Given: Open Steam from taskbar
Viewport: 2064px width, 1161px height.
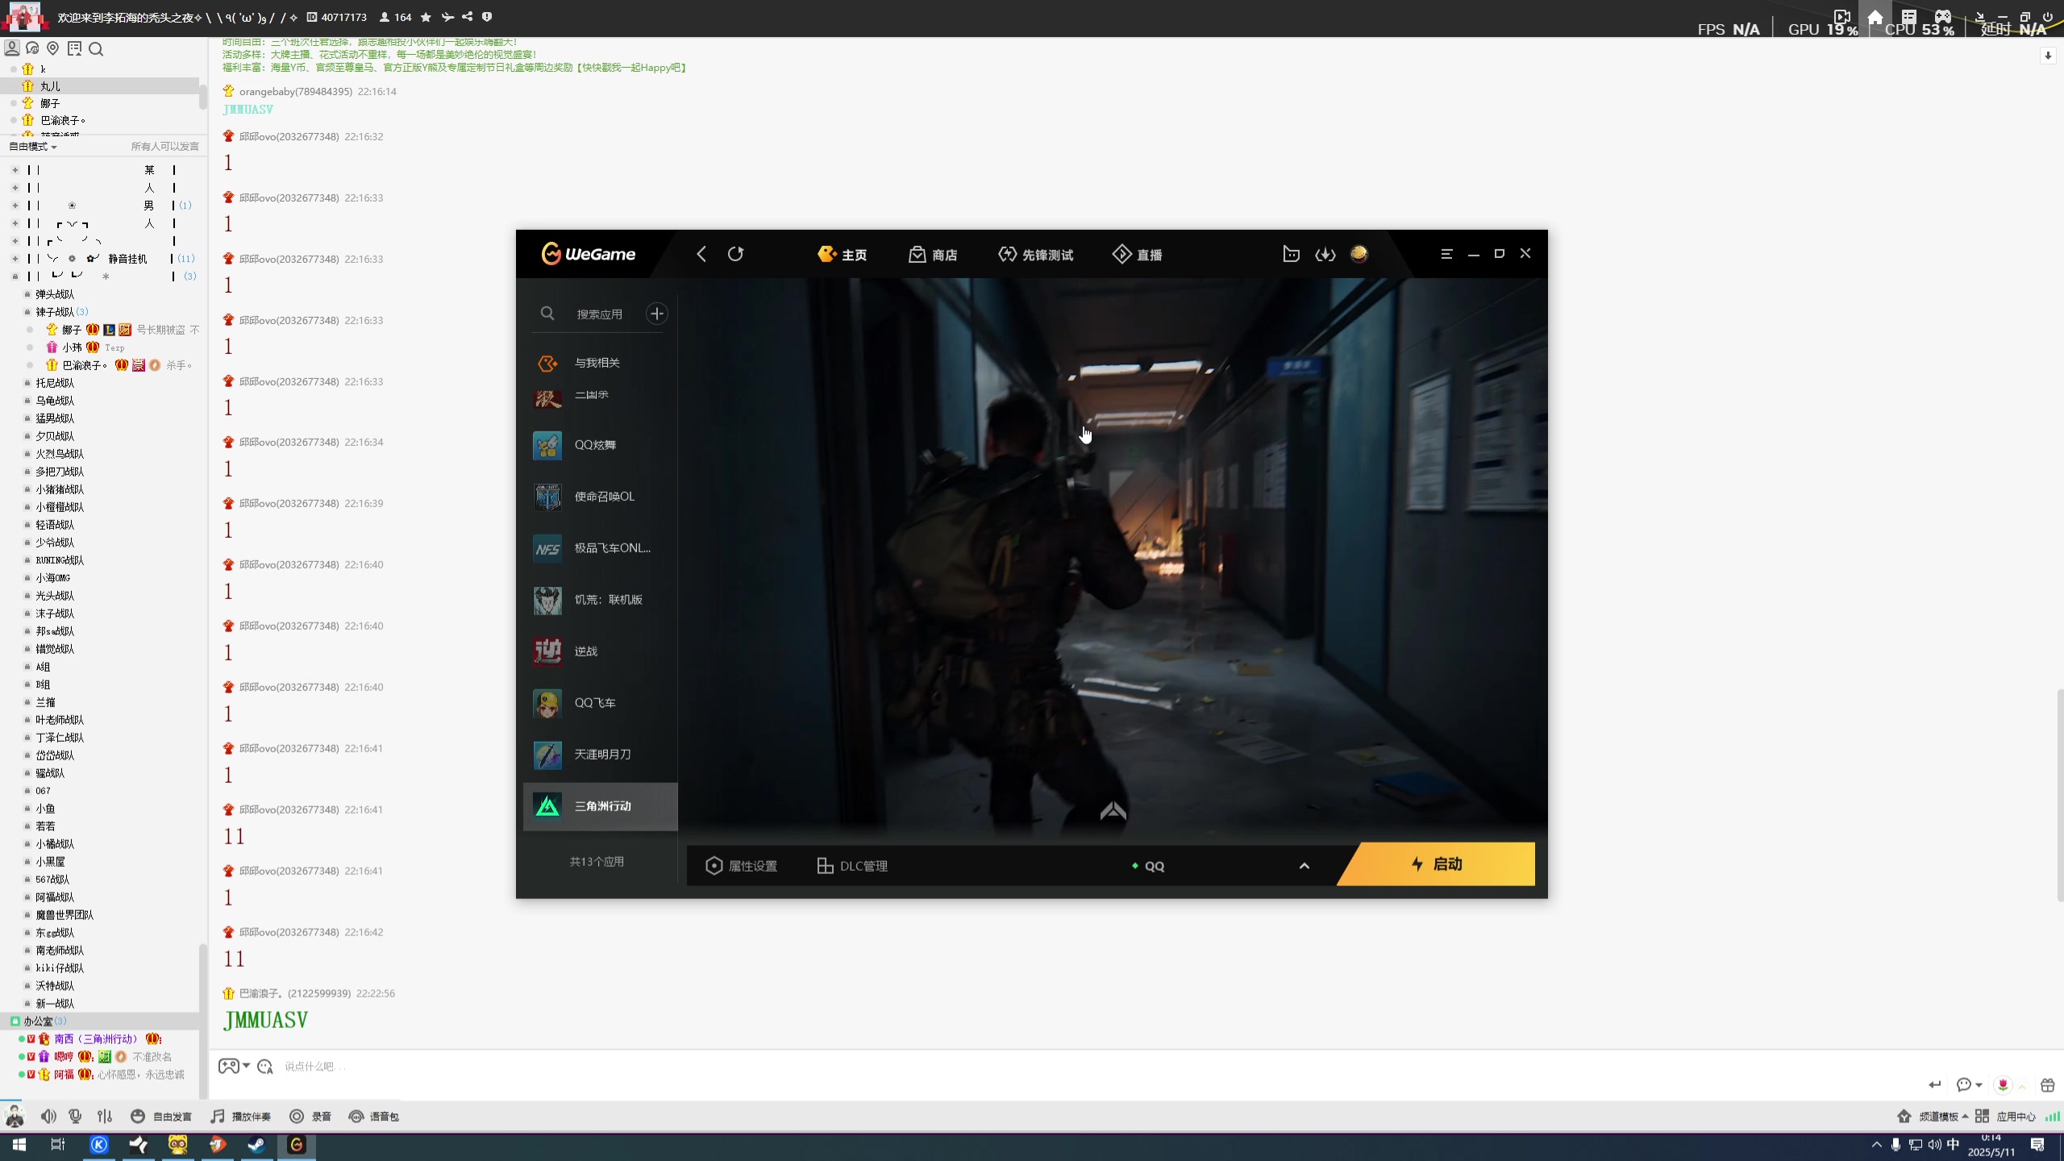Looking at the screenshot, I should (x=257, y=1145).
